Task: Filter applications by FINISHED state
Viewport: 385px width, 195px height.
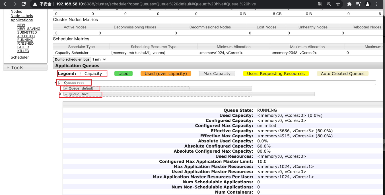Action: coord(25,43)
